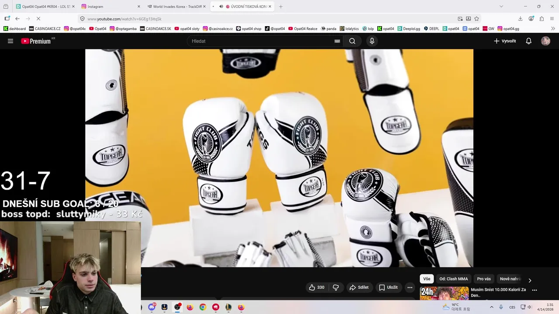Open on-screen keyboard icon in search box

(x=337, y=41)
